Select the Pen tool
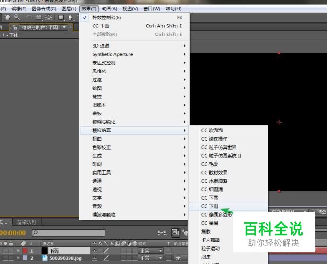The image size is (327, 264). pos(70,18)
